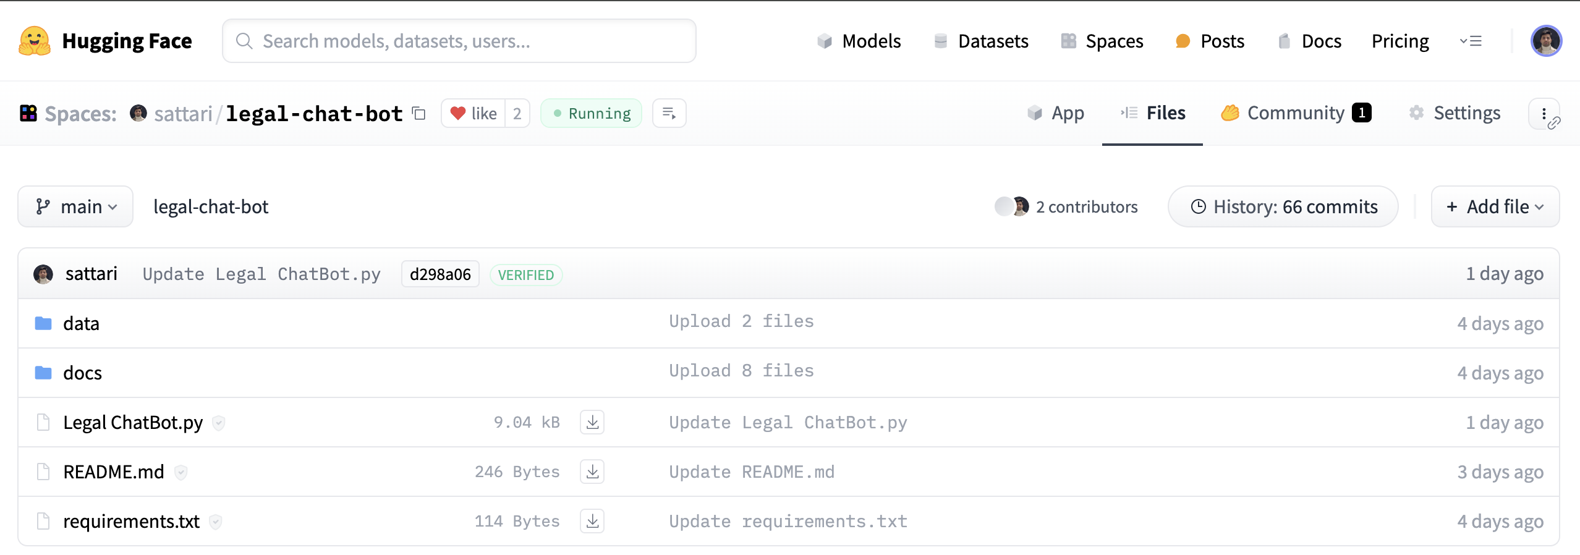Click the clock icon in History button

tap(1199, 206)
